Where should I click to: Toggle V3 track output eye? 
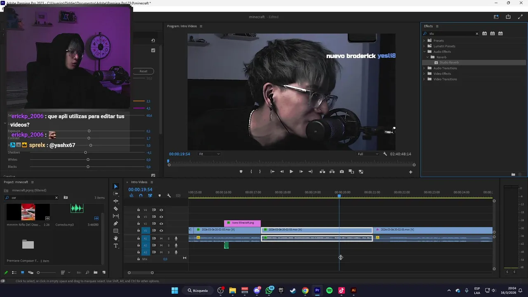[x=161, y=217]
